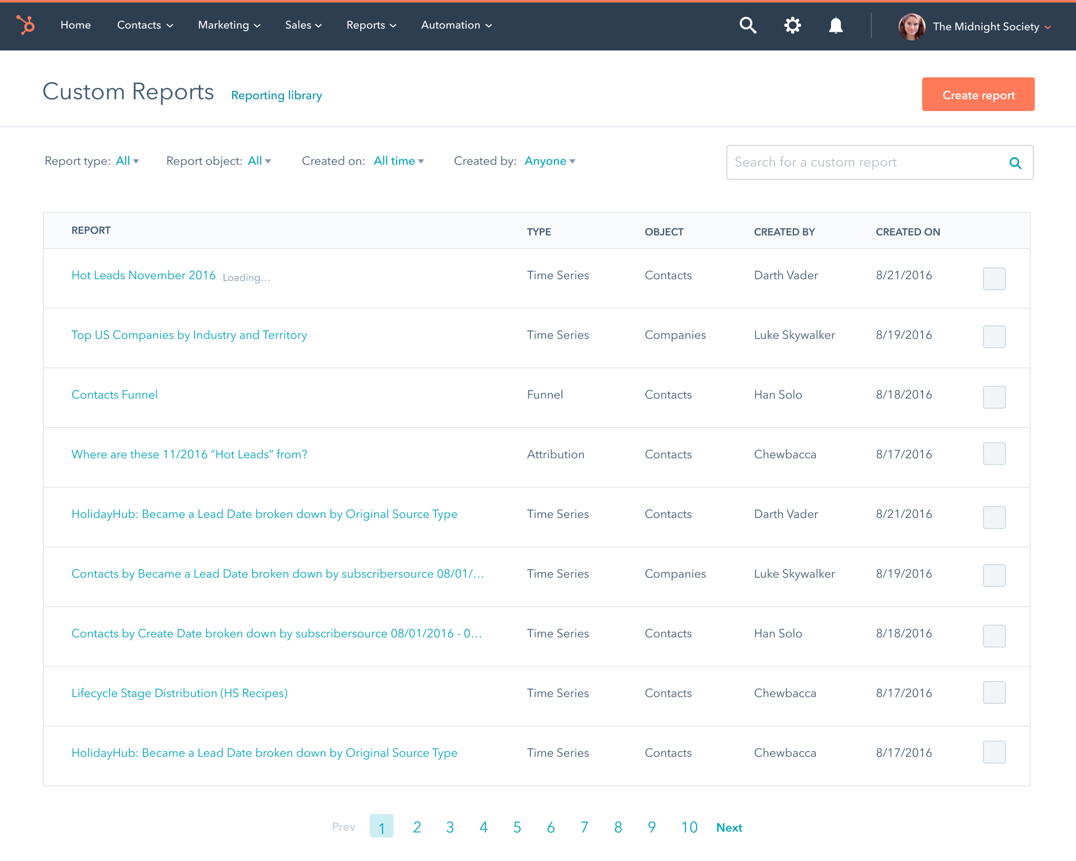
Task: Click the search icon in the custom report search bar
Action: point(1016,162)
